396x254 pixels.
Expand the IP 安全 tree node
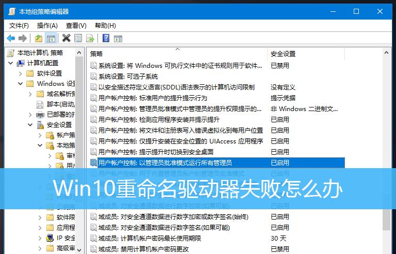click(40, 238)
